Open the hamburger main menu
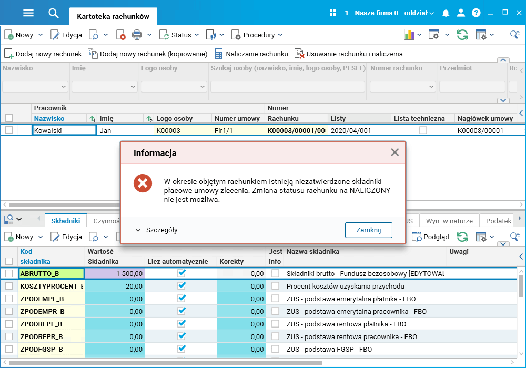Image resolution: width=526 pixels, height=368 pixels. tap(28, 13)
